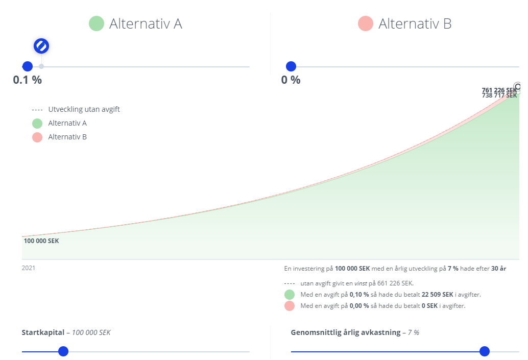Click the pink circle beside the Alternativ B heading

(x=366, y=23)
